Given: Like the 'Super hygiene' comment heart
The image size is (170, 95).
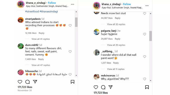Looking at the screenshot, I should coord(144,34).
